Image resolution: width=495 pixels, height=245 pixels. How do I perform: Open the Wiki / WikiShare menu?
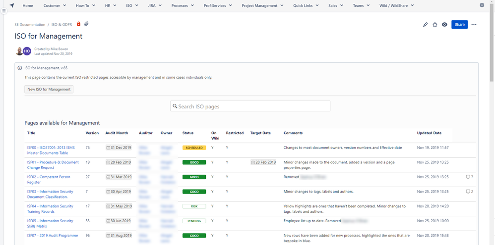[396, 5]
